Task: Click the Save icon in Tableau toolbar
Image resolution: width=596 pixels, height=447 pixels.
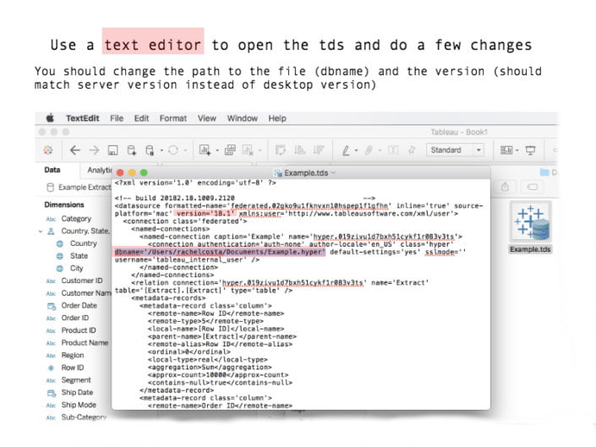Action: tap(112, 150)
